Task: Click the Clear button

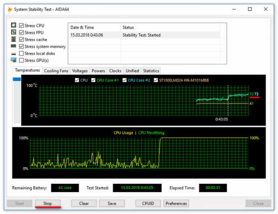Action: 84,203
